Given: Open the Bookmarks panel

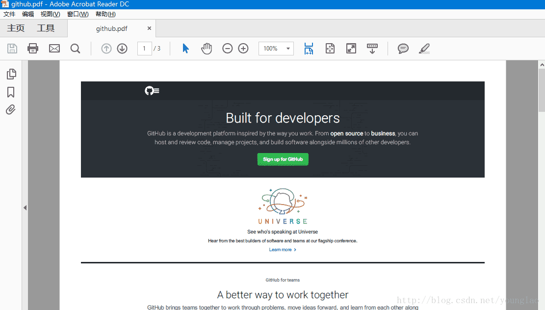Looking at the screenshot, I should click(x=11, y=92).
